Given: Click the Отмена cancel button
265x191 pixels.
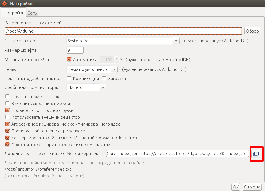Looking at the screenshot, I should pos(252,187).
